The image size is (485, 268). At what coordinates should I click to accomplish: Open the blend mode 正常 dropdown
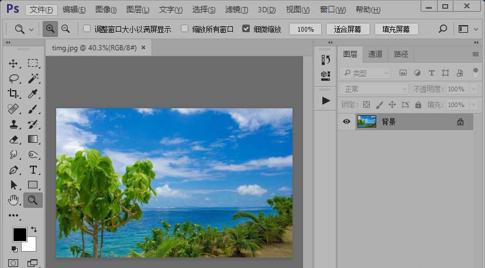click(x=374, y=89)
